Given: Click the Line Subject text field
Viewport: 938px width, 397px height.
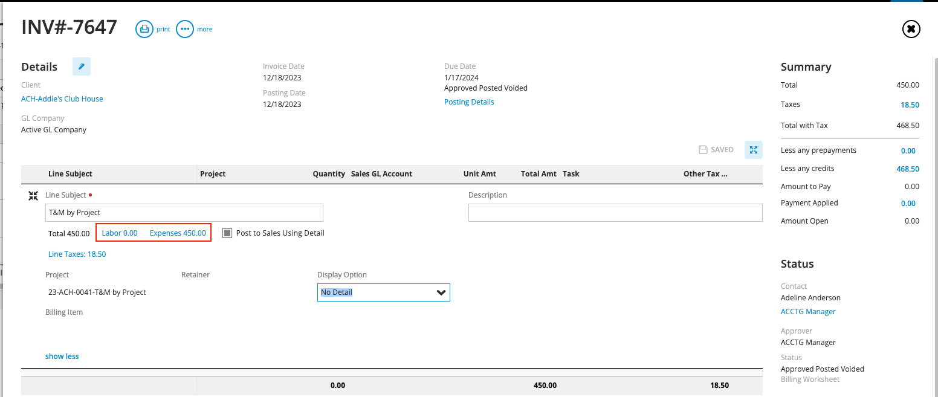Looking at the screenshot, I should 184,213.
